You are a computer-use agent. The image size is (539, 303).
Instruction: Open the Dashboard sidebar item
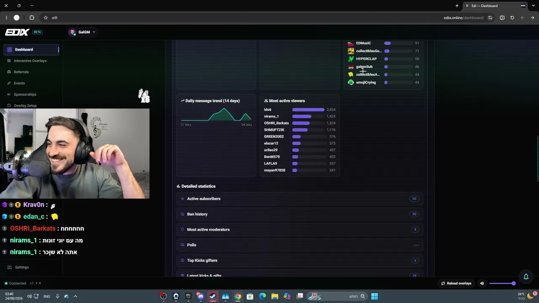click(x=31, y=49)
